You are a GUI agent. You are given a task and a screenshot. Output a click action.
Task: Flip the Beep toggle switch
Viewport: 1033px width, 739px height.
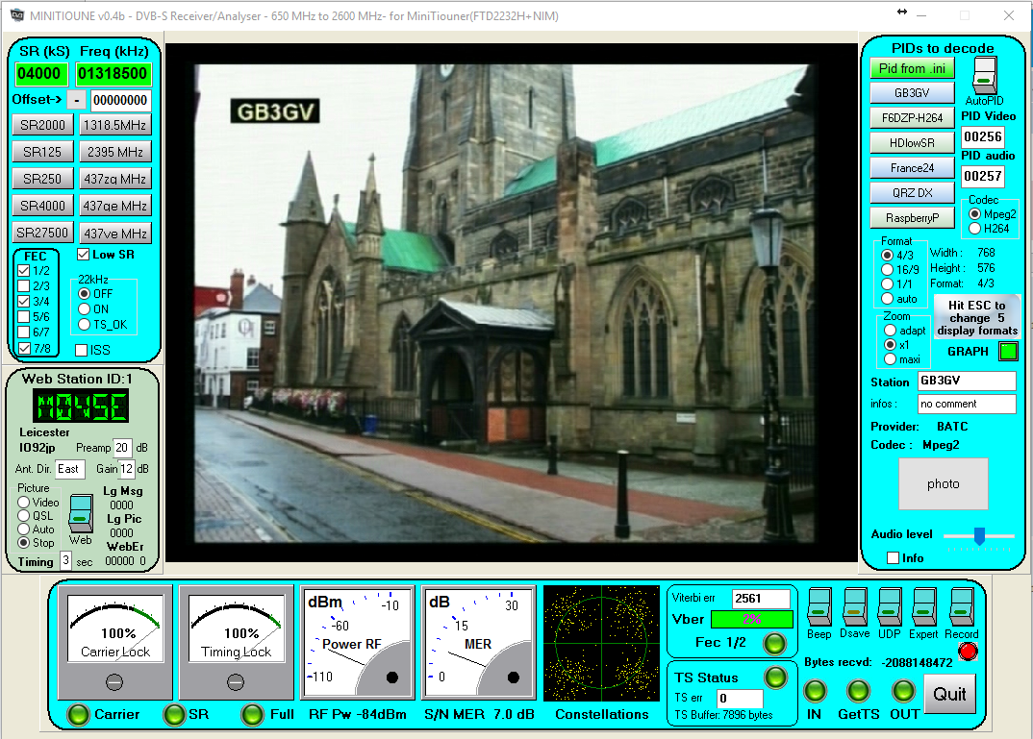[x=819, y=606]
